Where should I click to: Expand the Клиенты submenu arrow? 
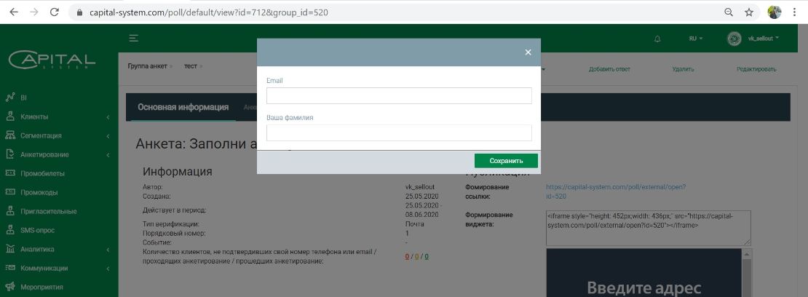tap(108, 118)
